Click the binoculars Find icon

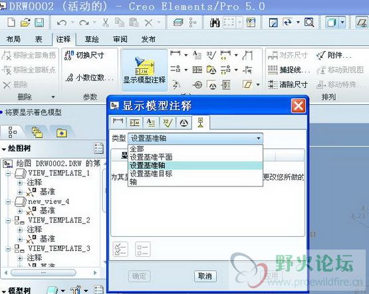coord(215,23)
